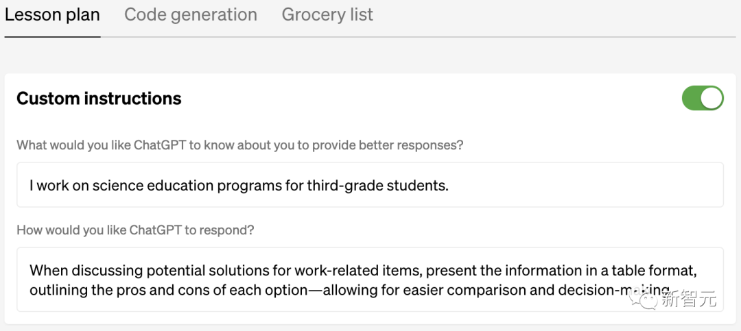This screenshot has height=331, width=741.
Task: Click the 'What would you like ChatGPT to know' label
Action: (x=239, y=145)
